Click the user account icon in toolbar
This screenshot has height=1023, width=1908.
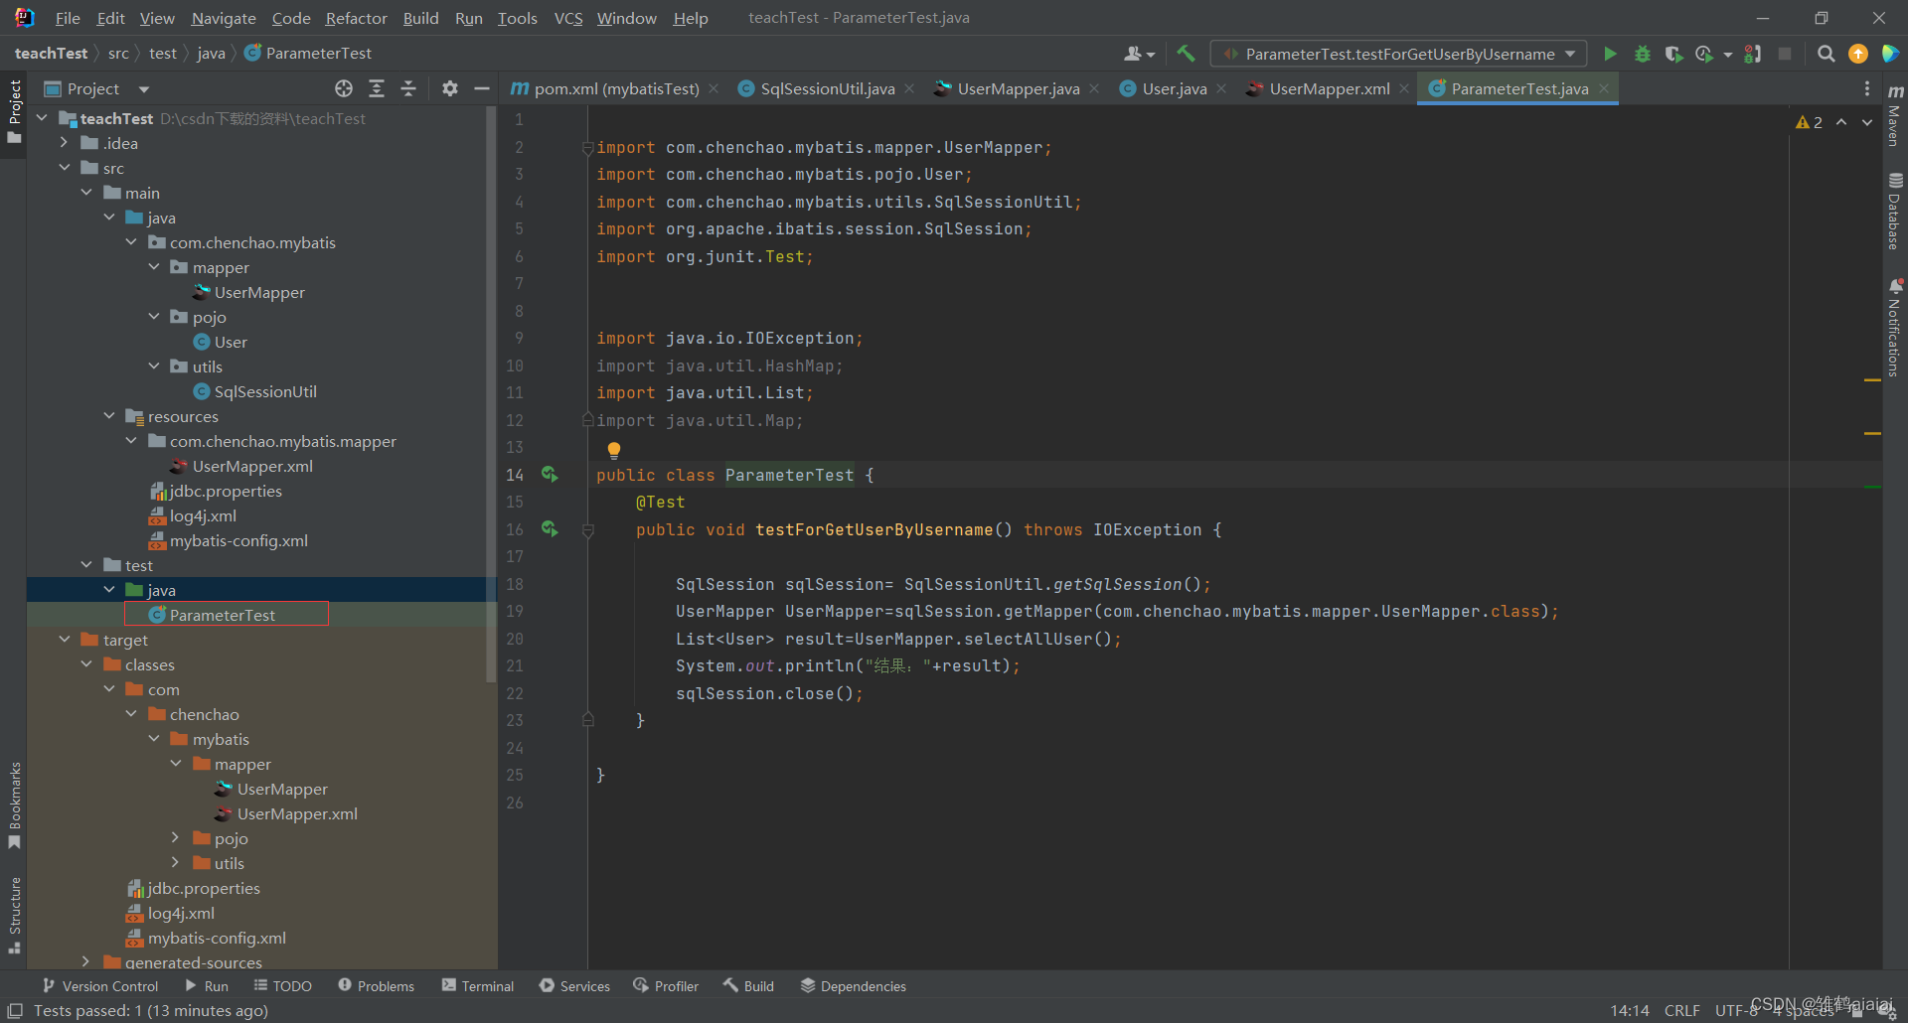1139,54
